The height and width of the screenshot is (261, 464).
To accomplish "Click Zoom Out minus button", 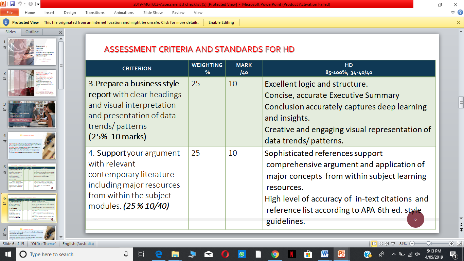I will [412, 244].
